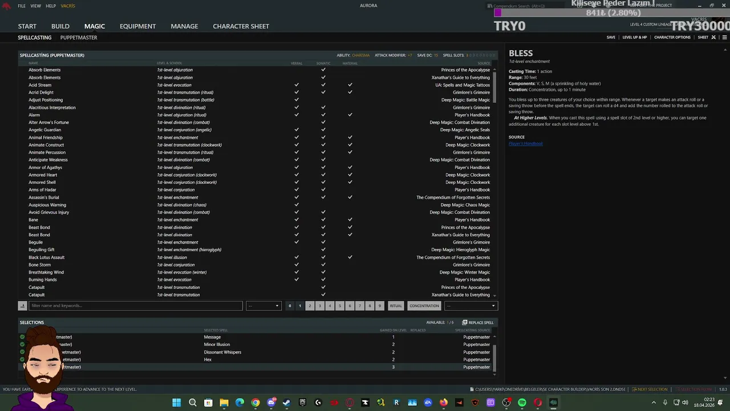Toggle spell level 7 filter
This screenshot has height=411, width=730.
pos(360,306)
